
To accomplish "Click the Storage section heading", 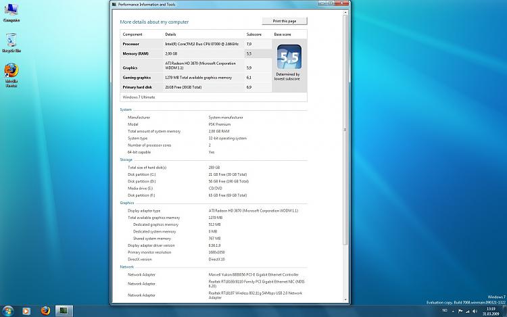I will click(126, 160).
